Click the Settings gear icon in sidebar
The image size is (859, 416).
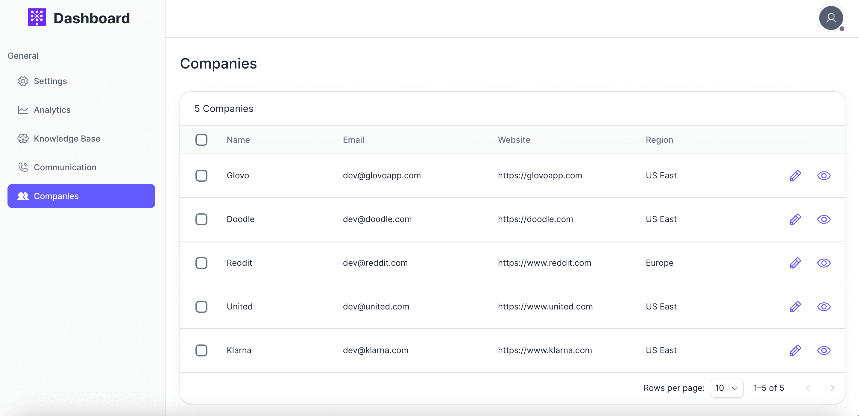(x=23, y=81)
